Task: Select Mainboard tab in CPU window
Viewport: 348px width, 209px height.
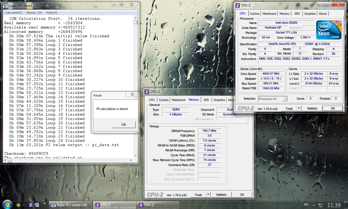Action: pos(269,14)
